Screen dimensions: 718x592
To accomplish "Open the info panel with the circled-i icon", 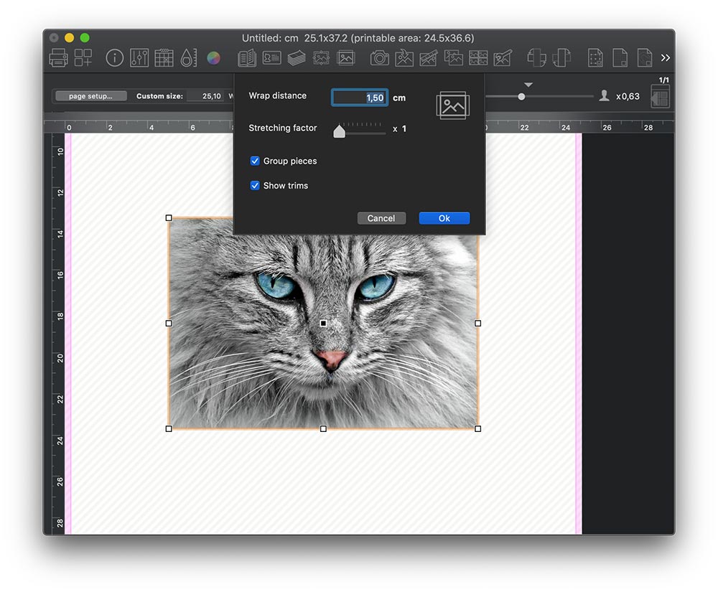I will click(114, 58).
